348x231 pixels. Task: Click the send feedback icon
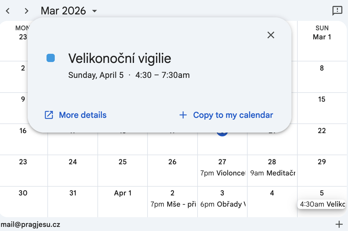[337, 11]
